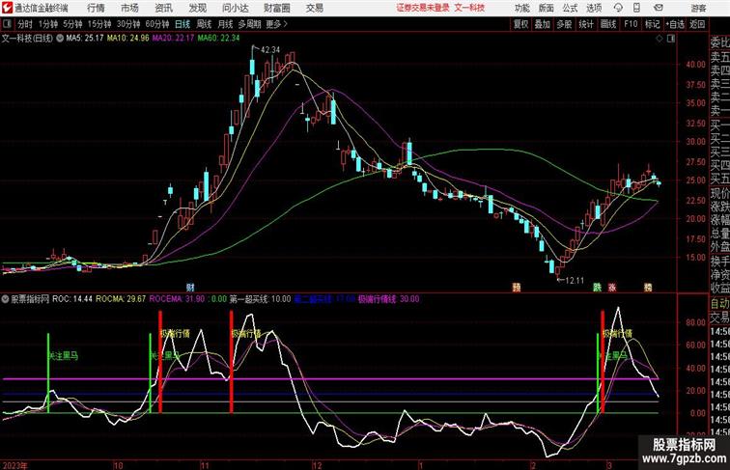Screen dimensions: 730x470
Task: Click the 统计 statistics button
Action: coord(586,24)
